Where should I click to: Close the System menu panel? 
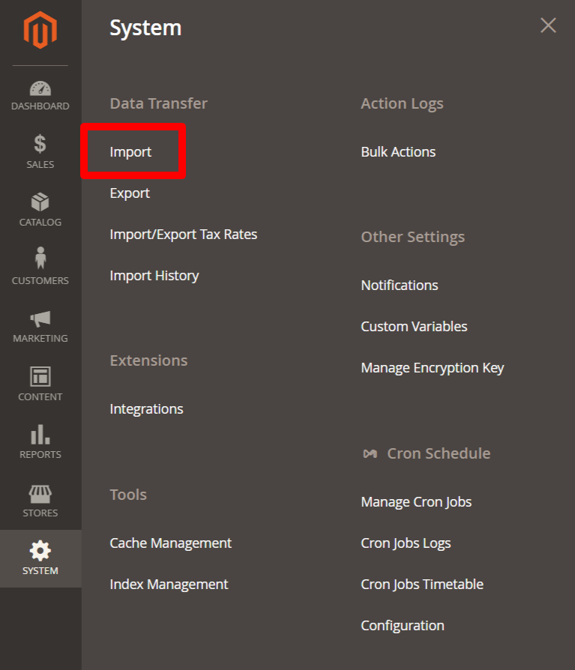pyautogui.click(x=548, y=25)
